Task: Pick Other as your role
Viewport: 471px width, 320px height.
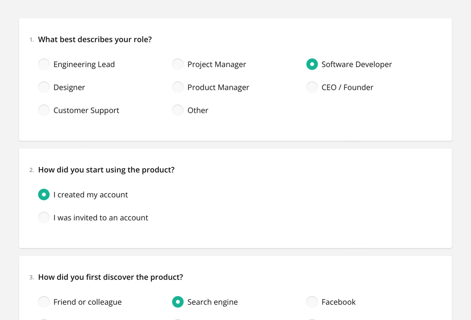Action: [178, 110]
